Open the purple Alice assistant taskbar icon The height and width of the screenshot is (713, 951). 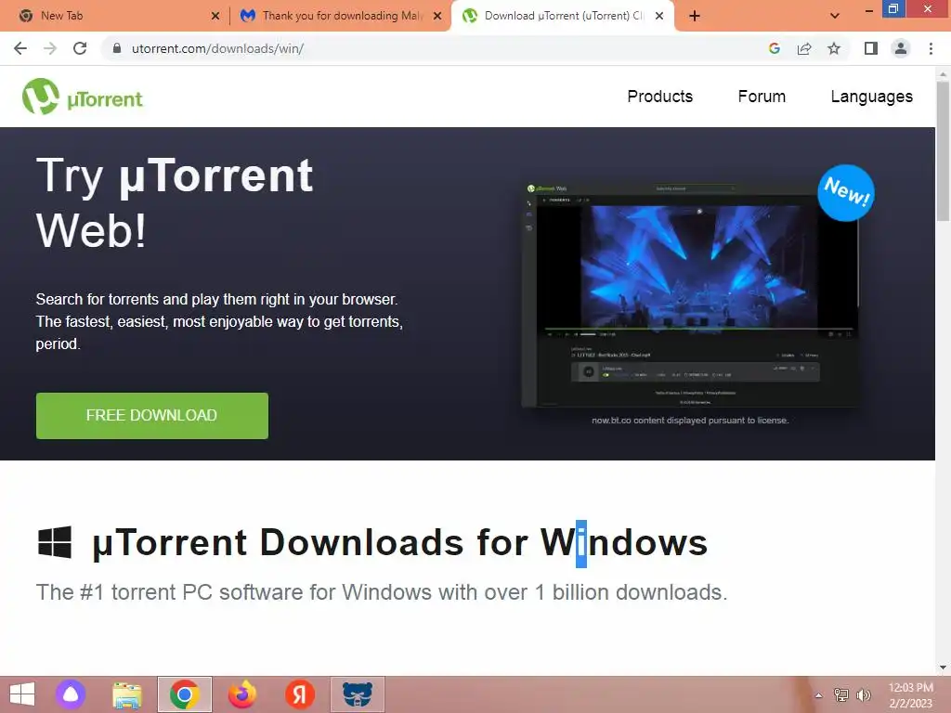[71, 694]
